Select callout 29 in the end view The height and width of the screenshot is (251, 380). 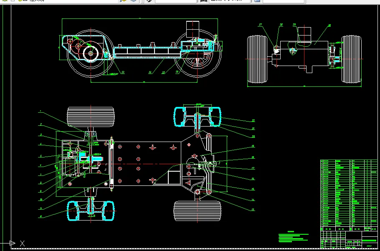(294, 25)
